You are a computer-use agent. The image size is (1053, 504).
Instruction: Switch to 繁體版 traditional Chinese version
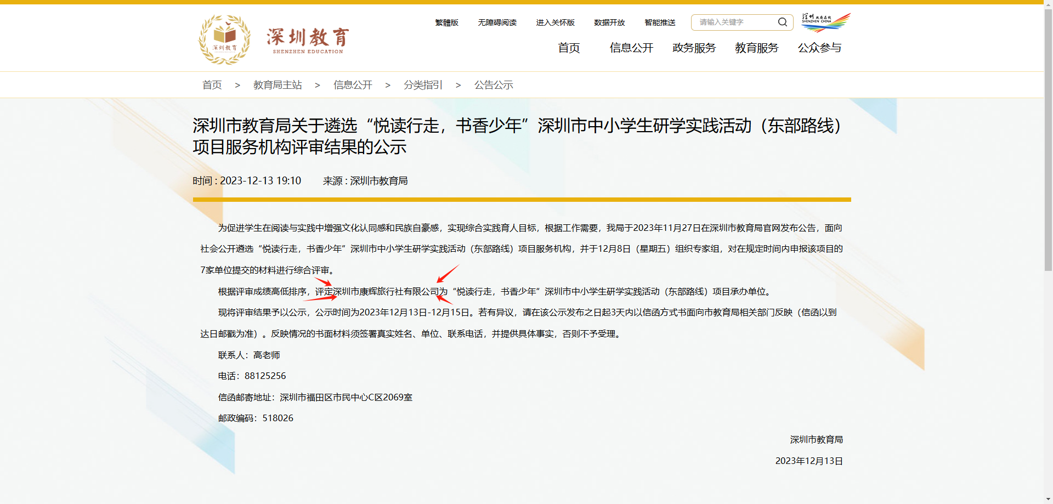pos(446,22)
